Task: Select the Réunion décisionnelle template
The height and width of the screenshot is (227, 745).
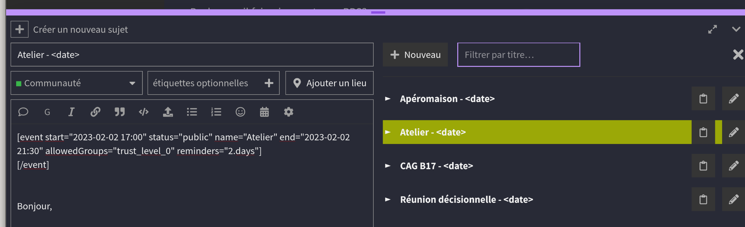Action: (466, 200)
